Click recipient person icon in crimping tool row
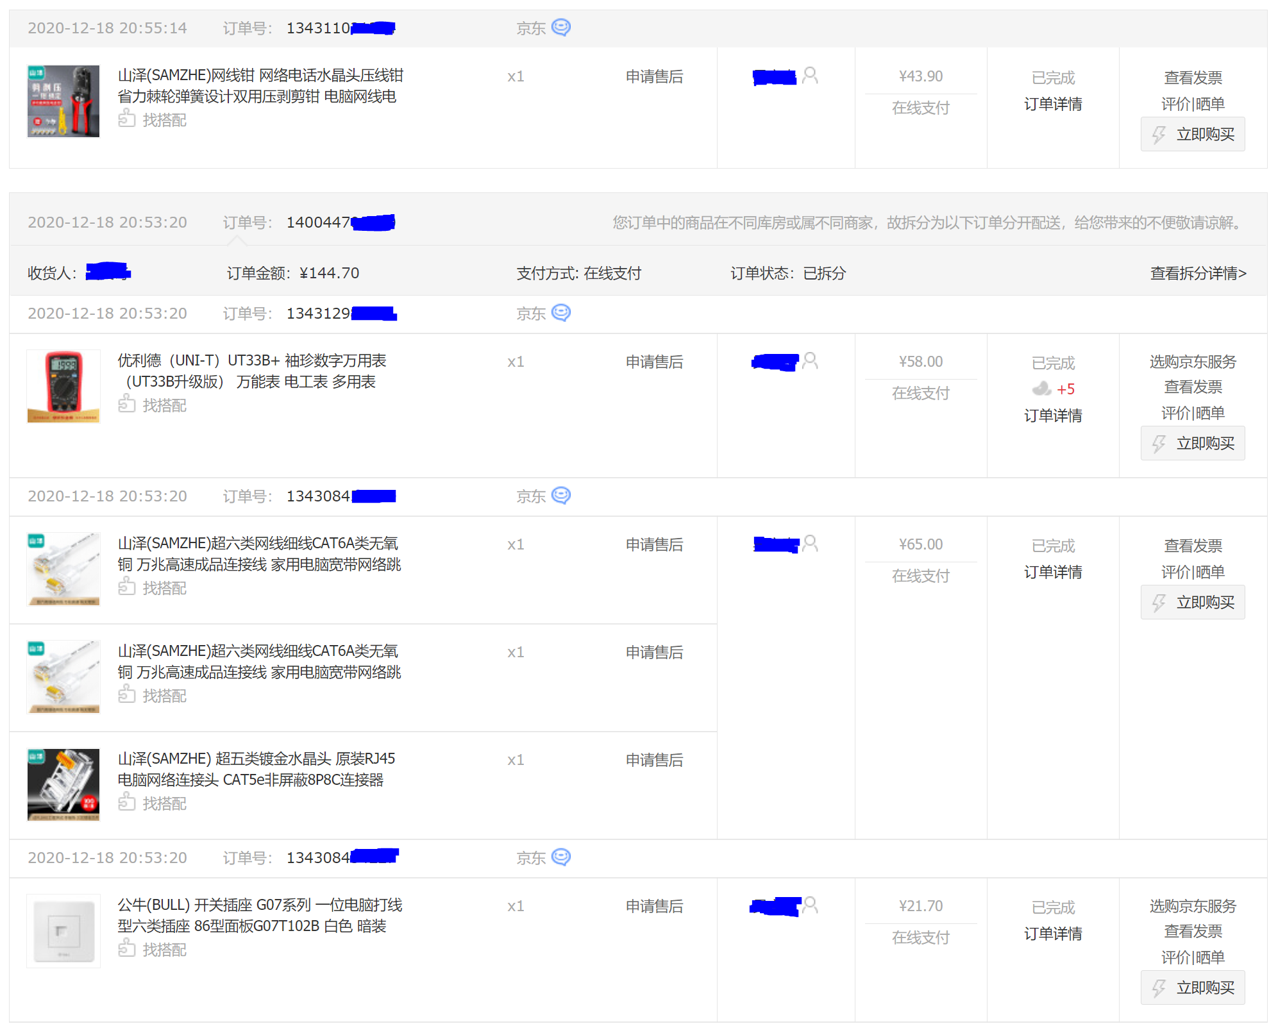This screenshot has height=1033, width=1278. point(810,76)
